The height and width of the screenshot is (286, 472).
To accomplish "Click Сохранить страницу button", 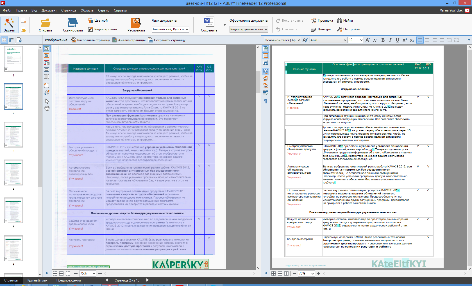I will pos(167,40).
